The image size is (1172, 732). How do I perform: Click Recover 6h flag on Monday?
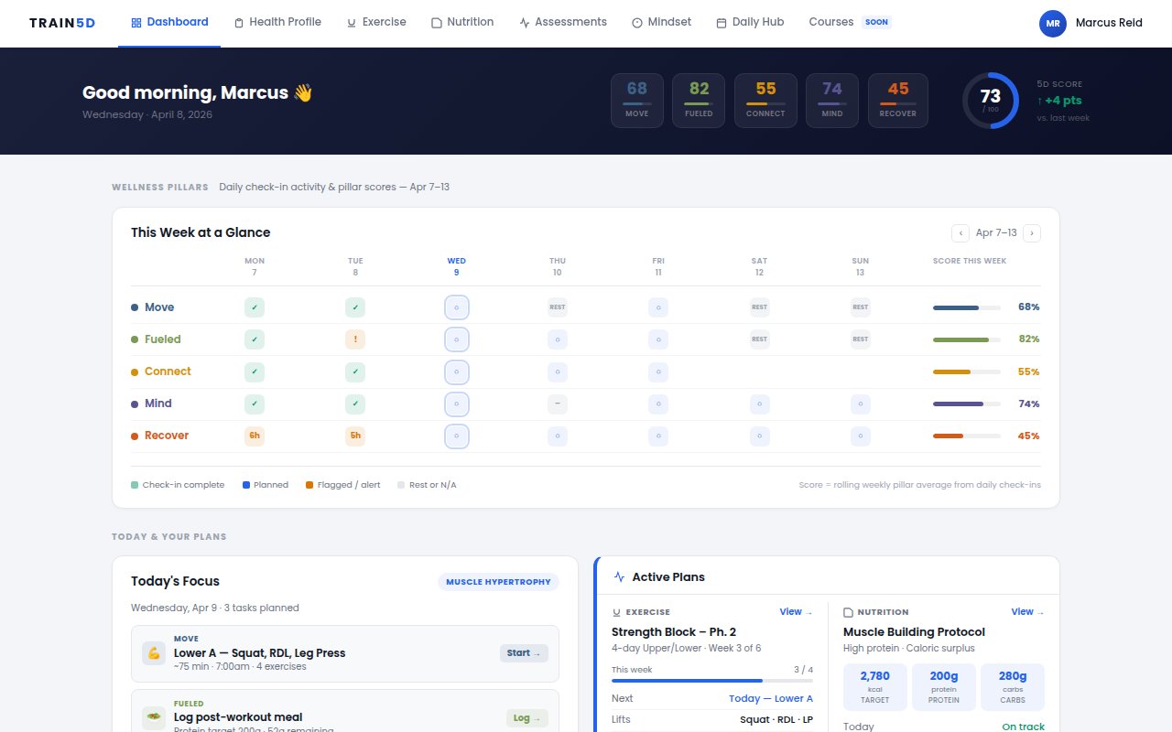pyautogui.click(x=255, y=436)
